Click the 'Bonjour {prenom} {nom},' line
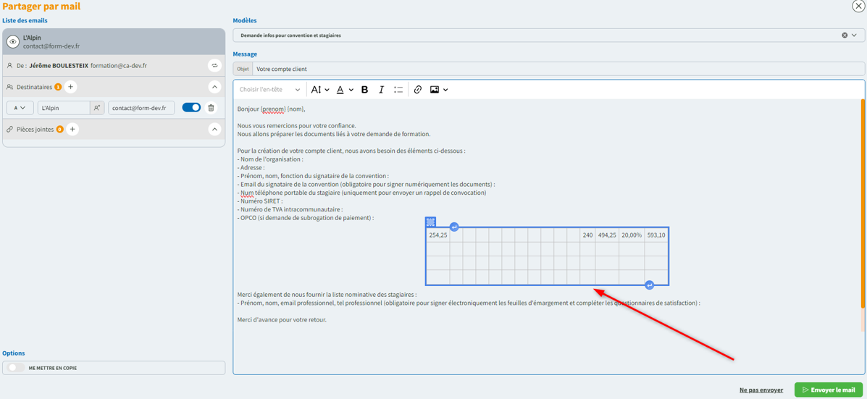This screenshot has height=399, width=867. pos(271,109)
